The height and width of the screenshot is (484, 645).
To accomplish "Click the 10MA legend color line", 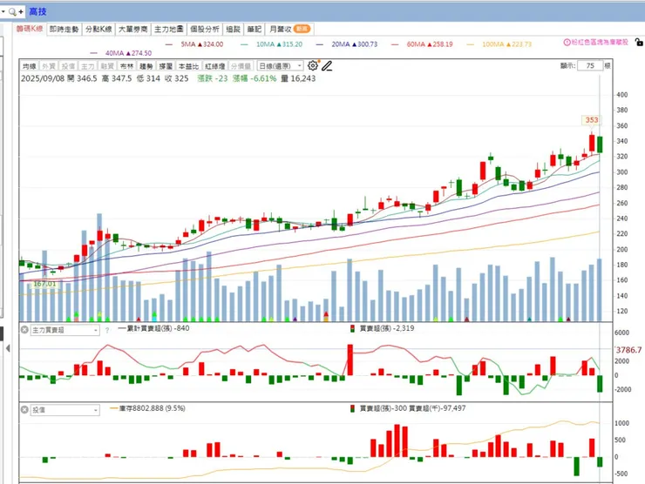I will pyautogui.click(x=244, y=44).
